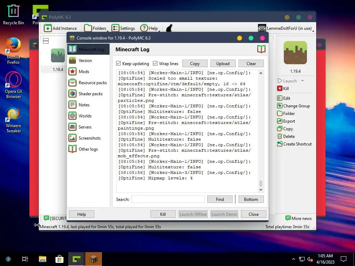The width and height of the screenshot is (355, 266).
Task: Click the log scrollbar down arrow
Action: 261,190
